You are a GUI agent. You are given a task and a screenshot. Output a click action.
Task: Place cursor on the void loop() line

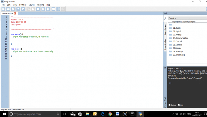point(16,49)
